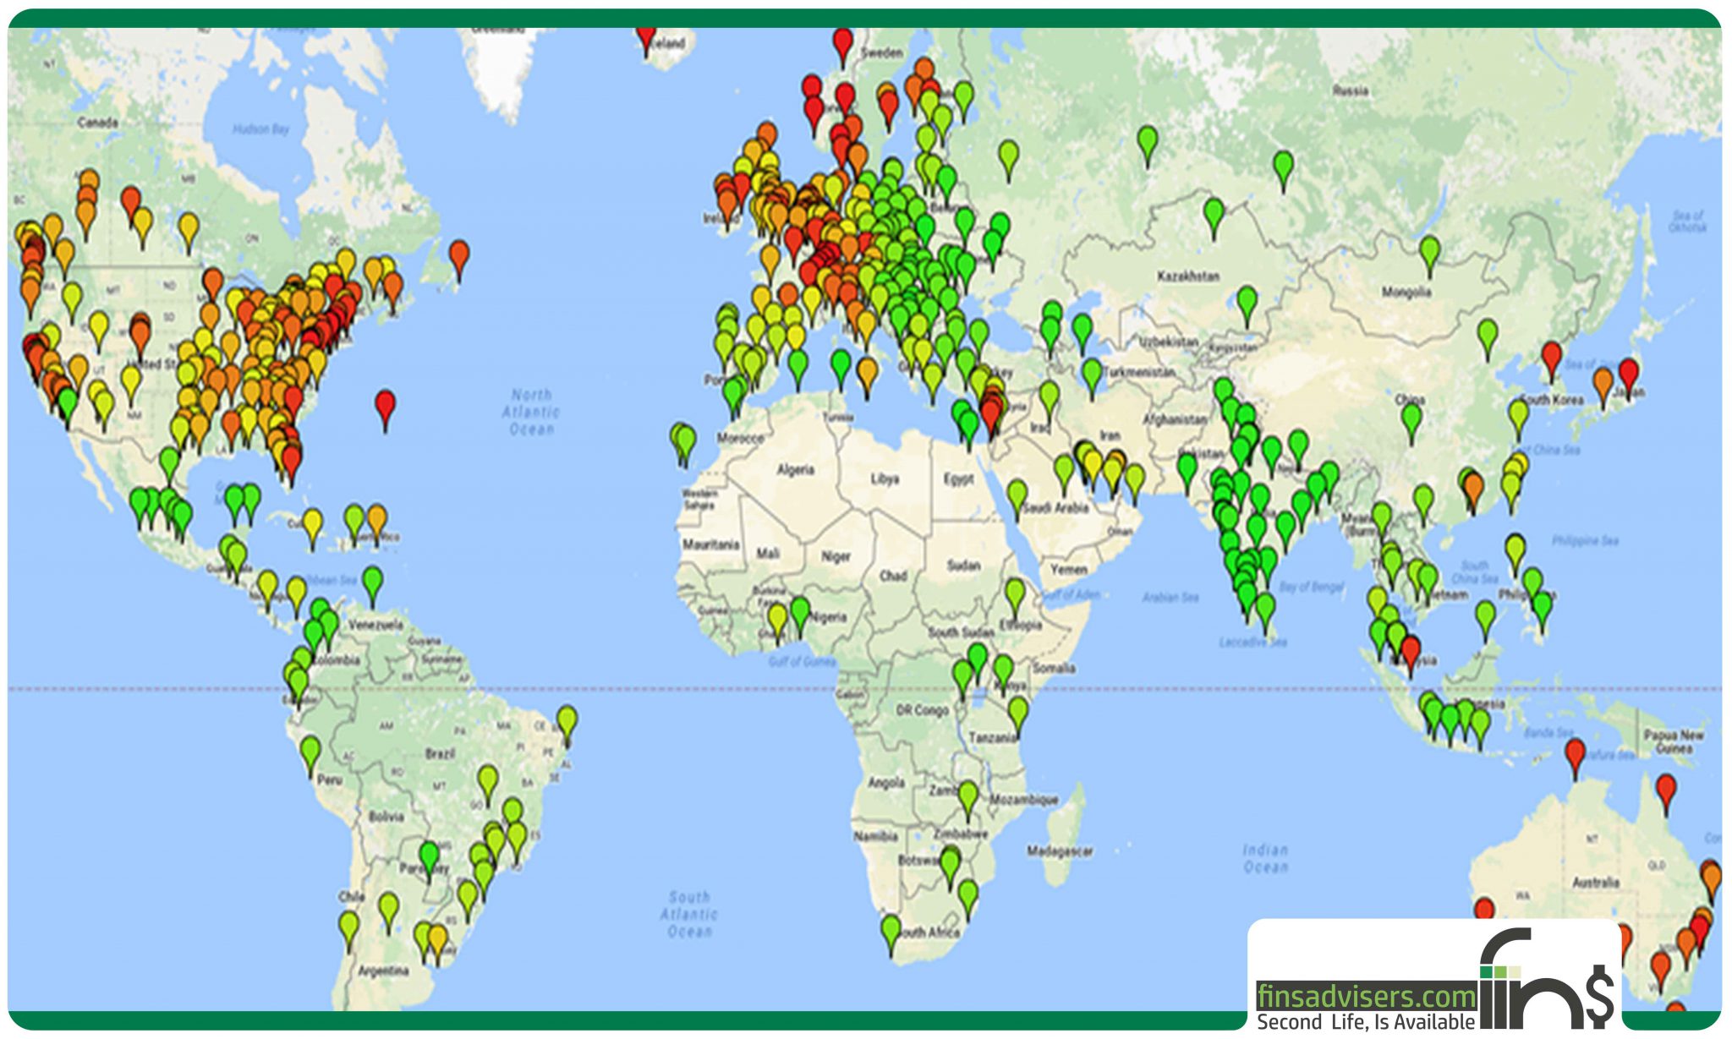
Task: Click the green pin in Nigeria
Action: [799, 615]
